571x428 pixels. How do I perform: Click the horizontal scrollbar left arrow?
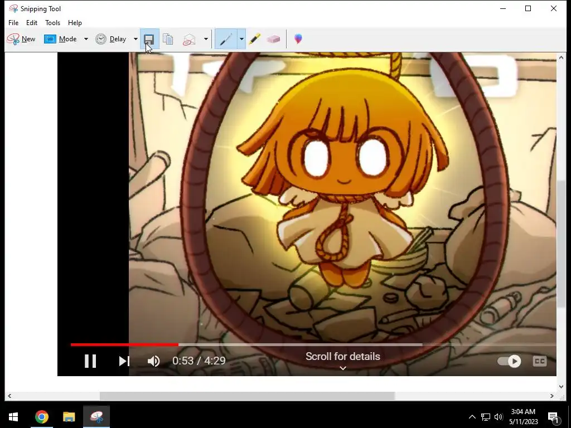pyautogui.click(x=9, y=396)
